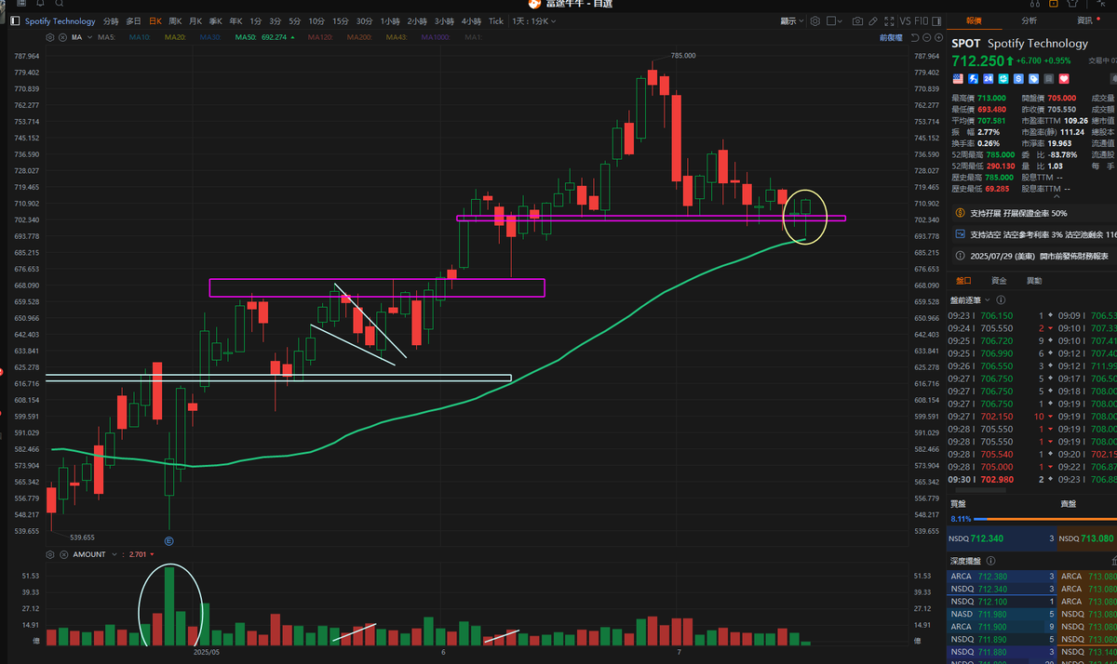Viewport: 1117px width, 664px height.
Task: Switch to 資訊 tab
Action: [x=1085, y=20]
